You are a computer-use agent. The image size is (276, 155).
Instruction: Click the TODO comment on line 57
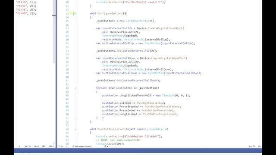tap(118, 140)
